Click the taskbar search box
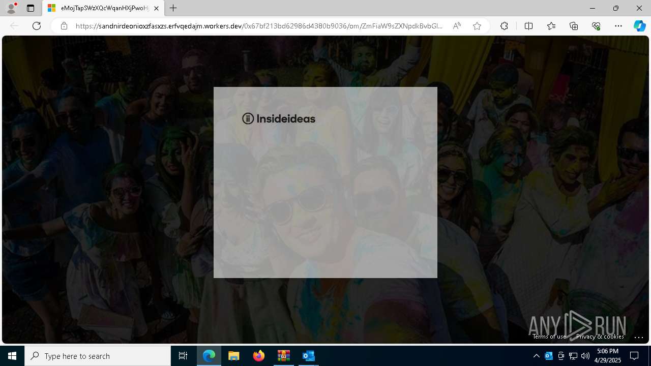Screen dimensions: 651x366 98,356
